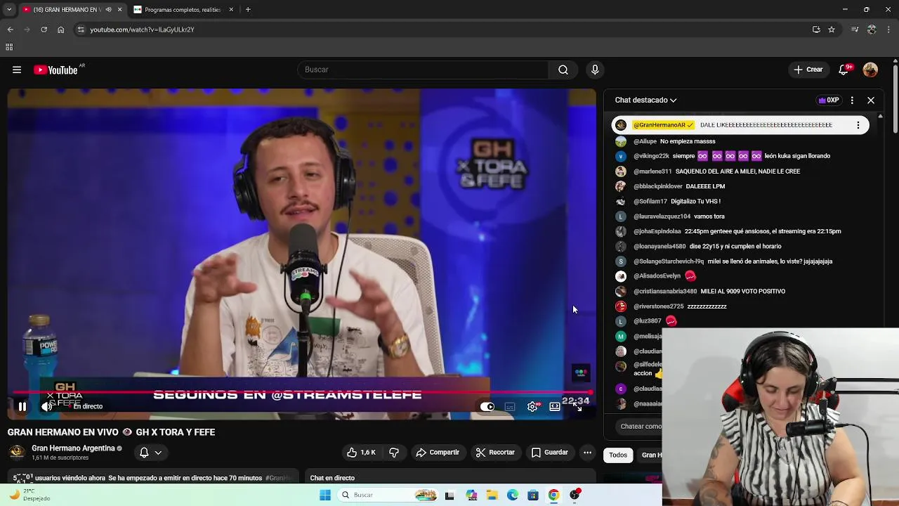Close the GRAN HERMANO EN VIVO tab
This screenshot has width=899, height=506.
(119, 10)
